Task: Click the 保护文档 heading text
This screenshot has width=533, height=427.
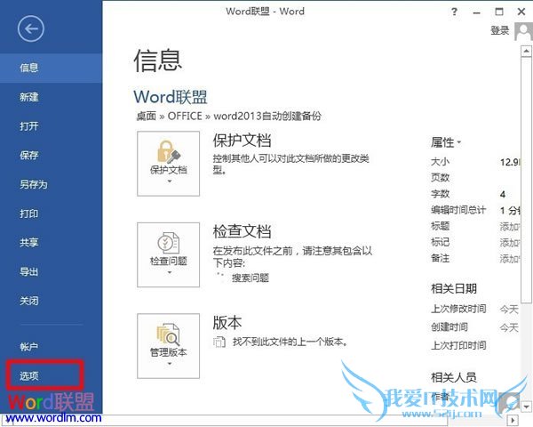Action: pyautogui.click(x=242, y=141)
